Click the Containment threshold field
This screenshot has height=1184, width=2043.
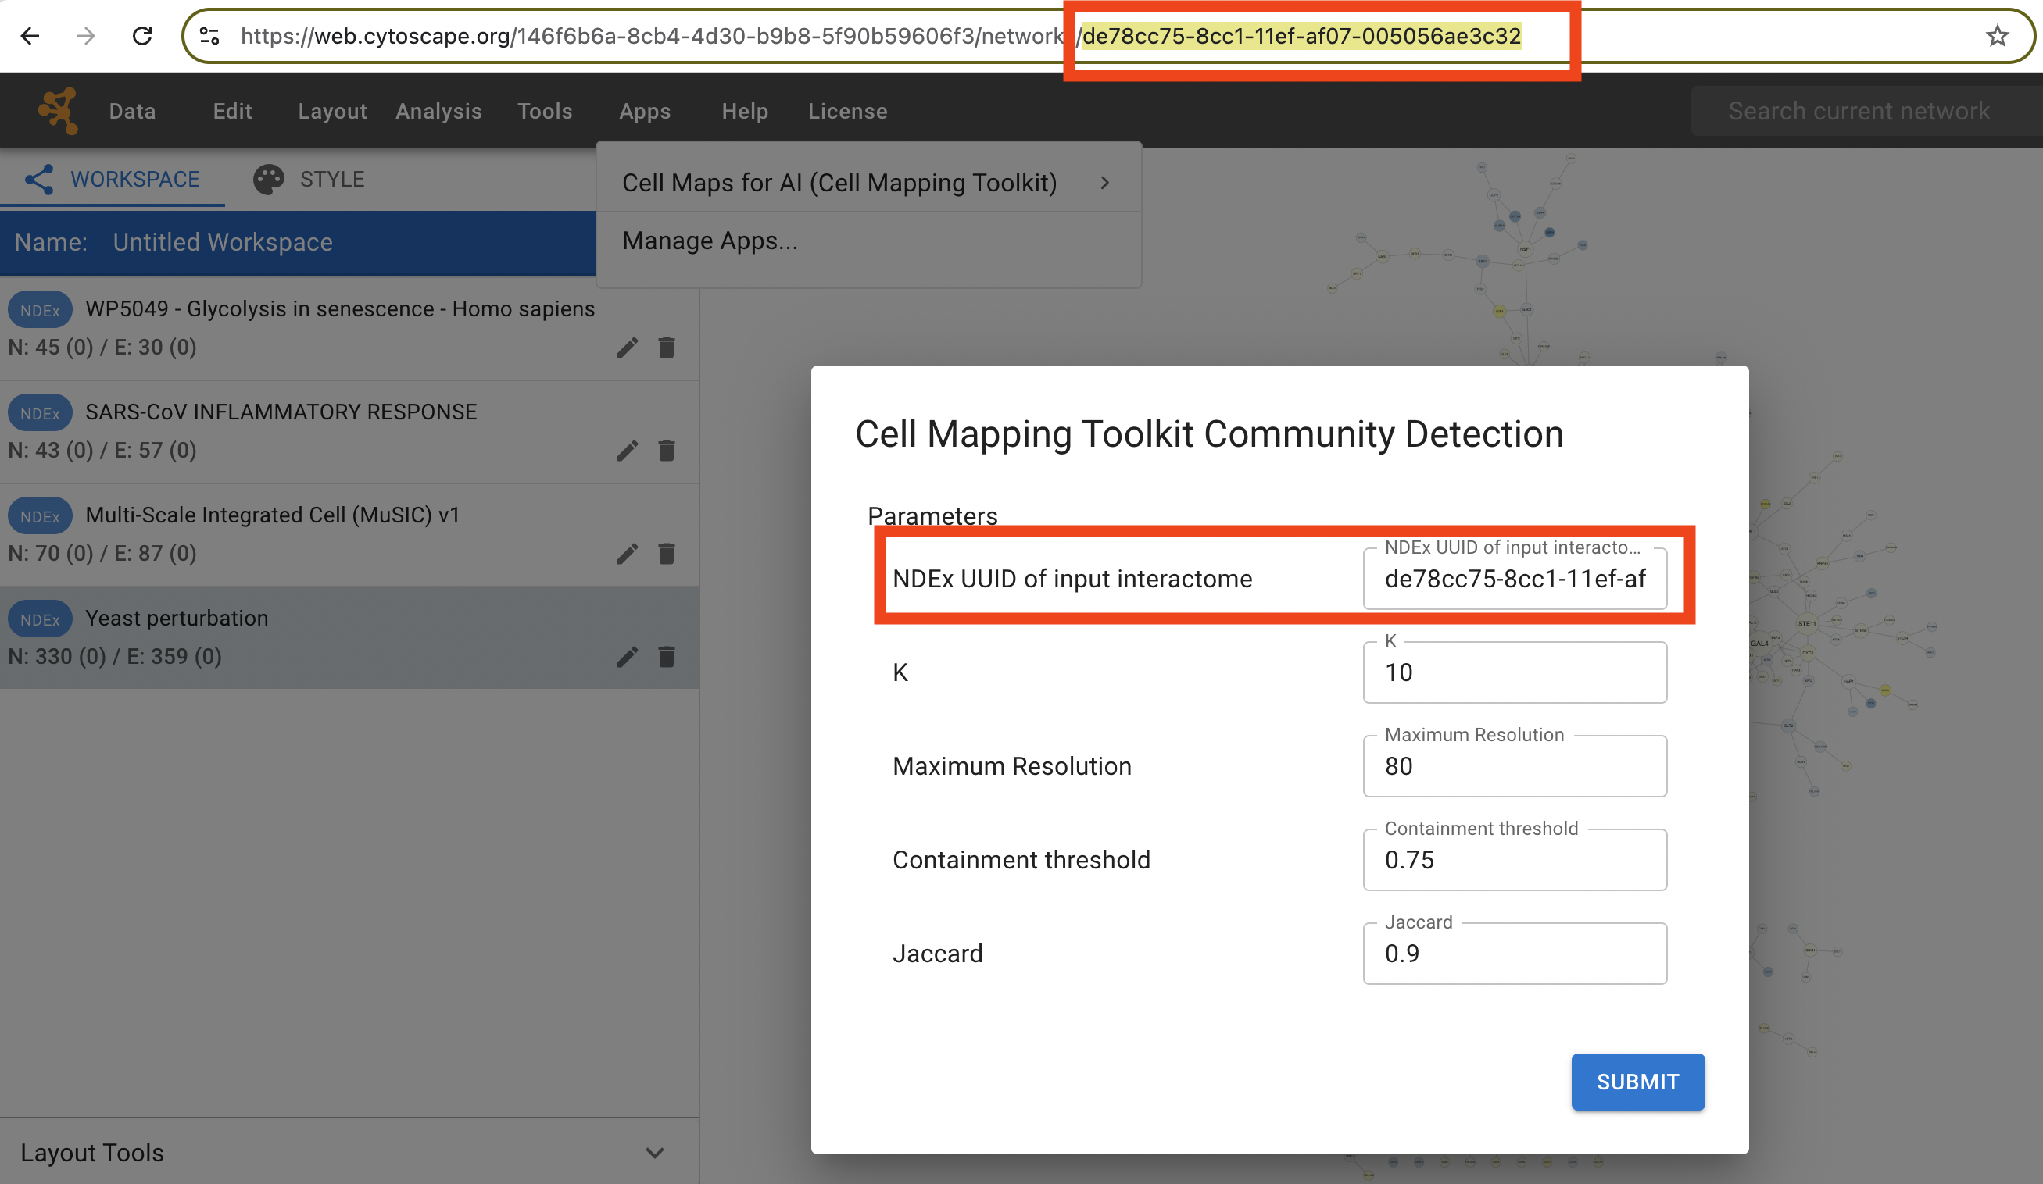[x=1515, y=860]
